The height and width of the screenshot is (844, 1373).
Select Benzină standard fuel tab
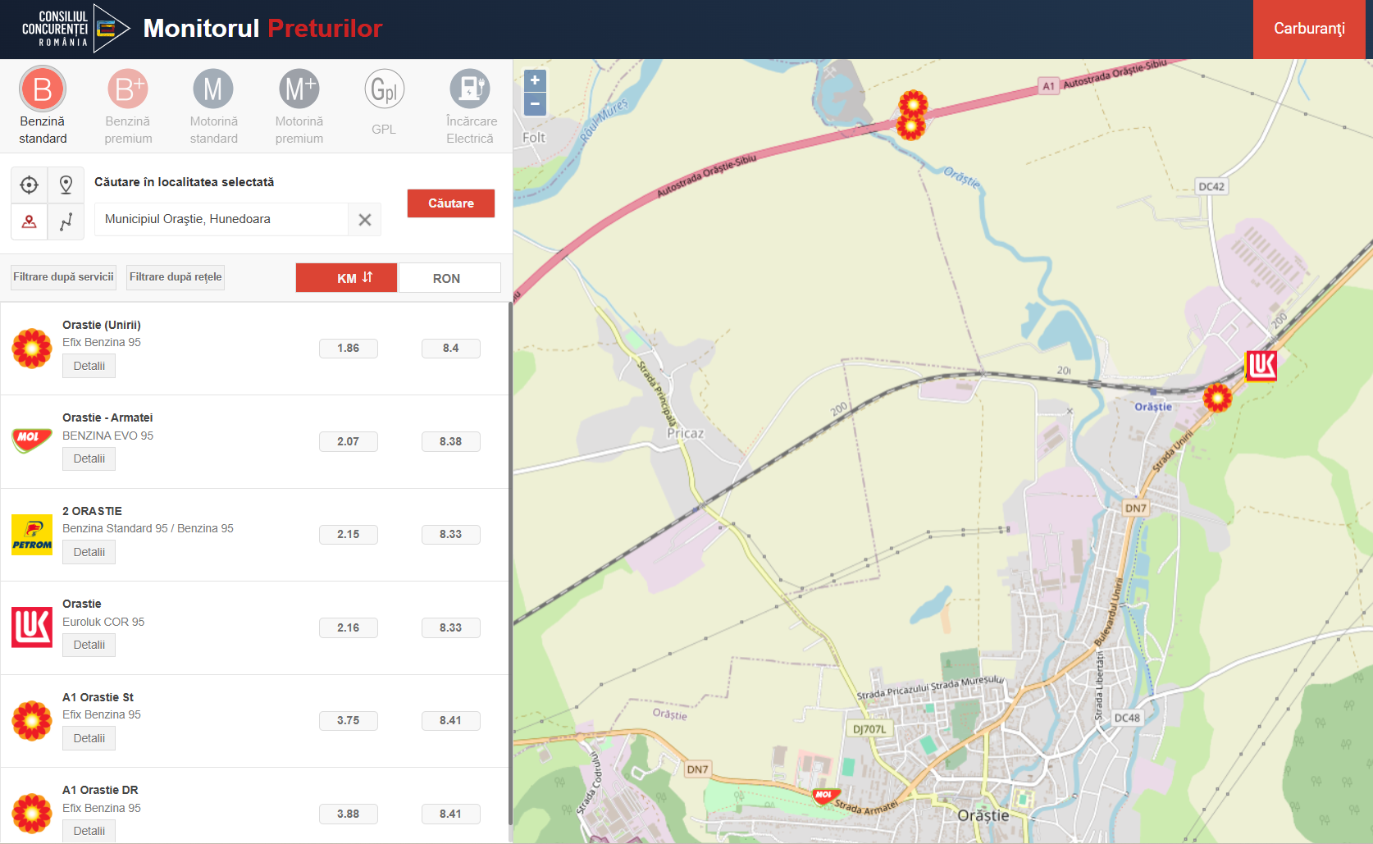point(43,89)
